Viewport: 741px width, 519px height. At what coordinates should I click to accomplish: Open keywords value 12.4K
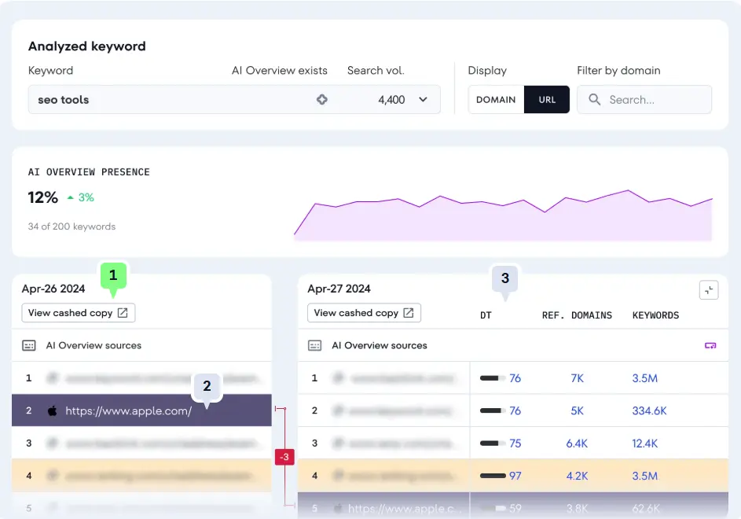tap(644, 444)
